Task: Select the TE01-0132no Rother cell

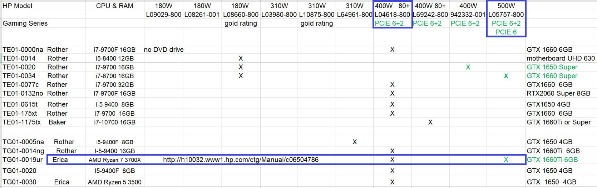Action: click(35, 93)
